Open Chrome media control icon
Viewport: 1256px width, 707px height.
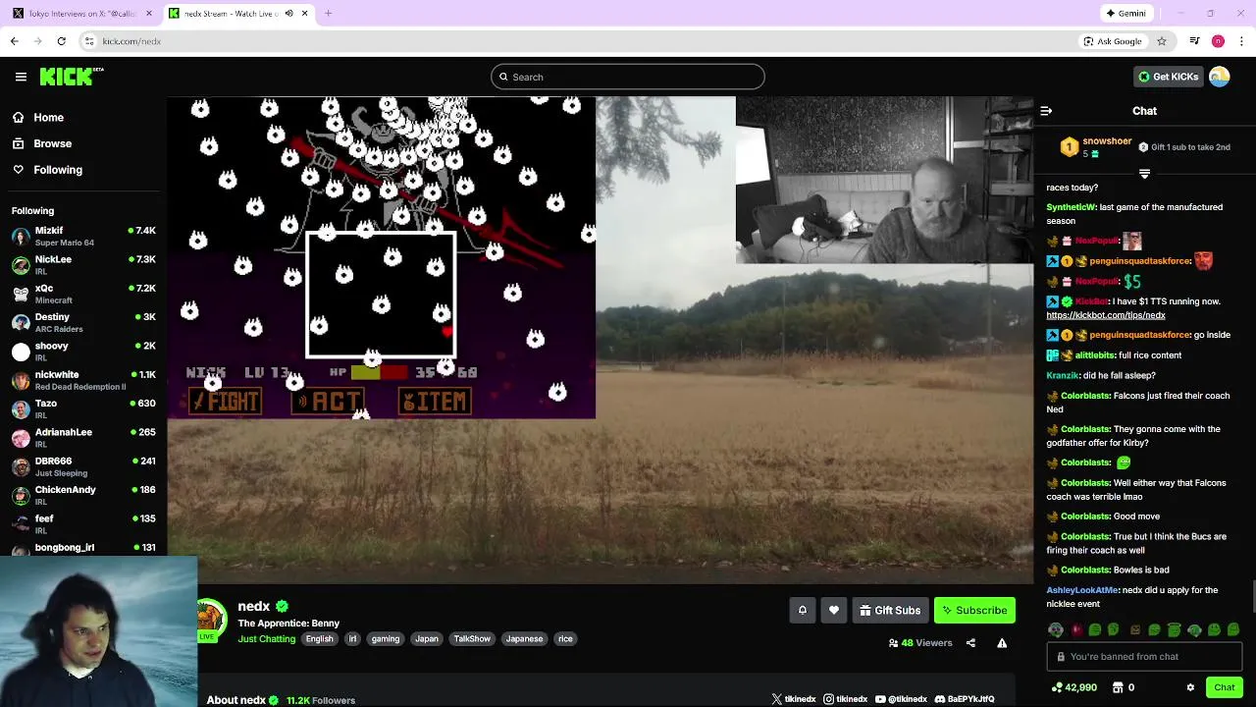point(1194,41)
